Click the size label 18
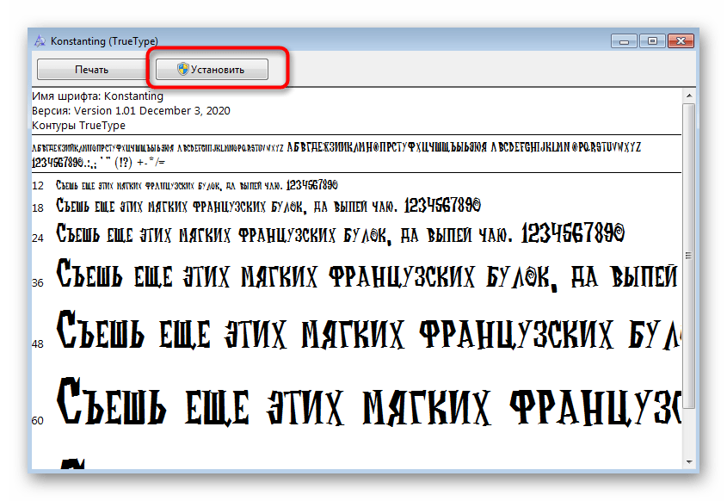 [38, 207]
